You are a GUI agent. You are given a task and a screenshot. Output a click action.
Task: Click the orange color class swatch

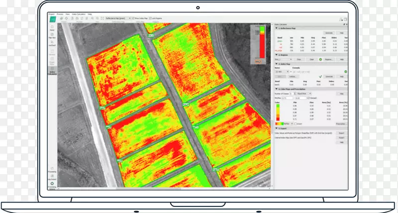(x=278, y=115)
